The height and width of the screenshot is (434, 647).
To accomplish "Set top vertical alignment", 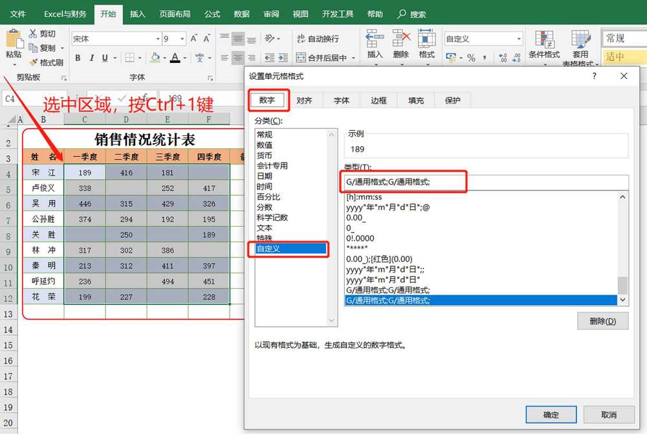I will click(x=225, y=38).
